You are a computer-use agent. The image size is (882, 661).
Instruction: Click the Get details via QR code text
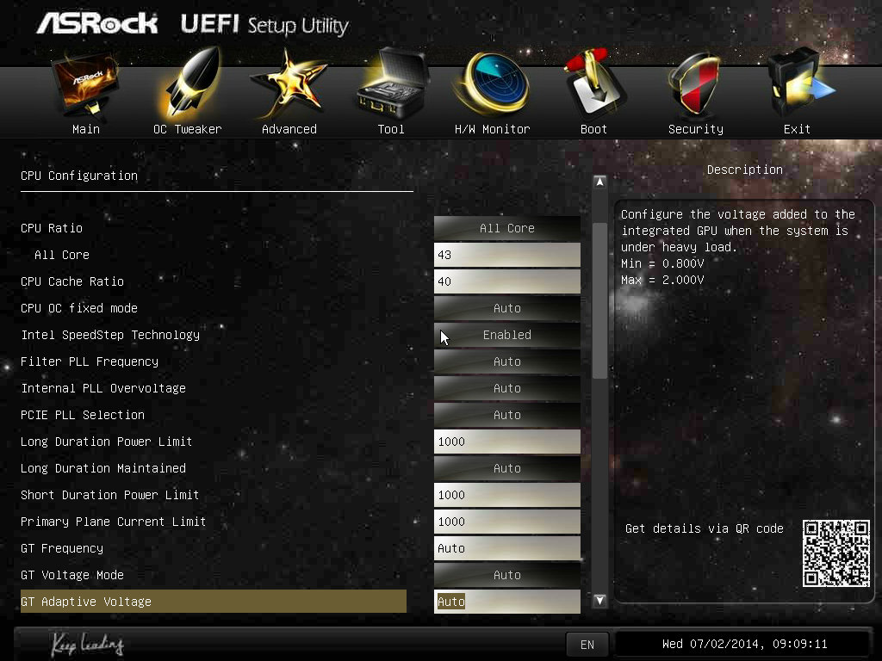coord(705,528)
